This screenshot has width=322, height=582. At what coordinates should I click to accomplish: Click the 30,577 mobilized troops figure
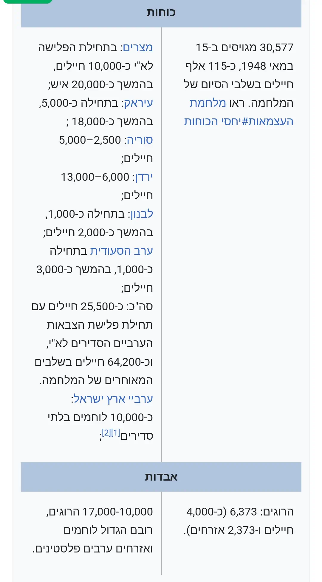click(276, 48)
